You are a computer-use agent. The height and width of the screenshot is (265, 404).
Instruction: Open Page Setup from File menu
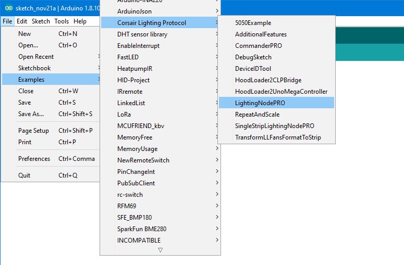51,131
